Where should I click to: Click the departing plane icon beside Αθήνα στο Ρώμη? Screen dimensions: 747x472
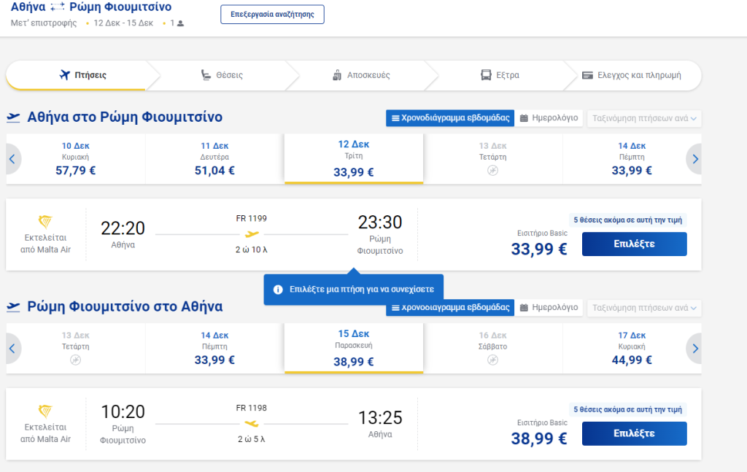[x=13, y=117]
